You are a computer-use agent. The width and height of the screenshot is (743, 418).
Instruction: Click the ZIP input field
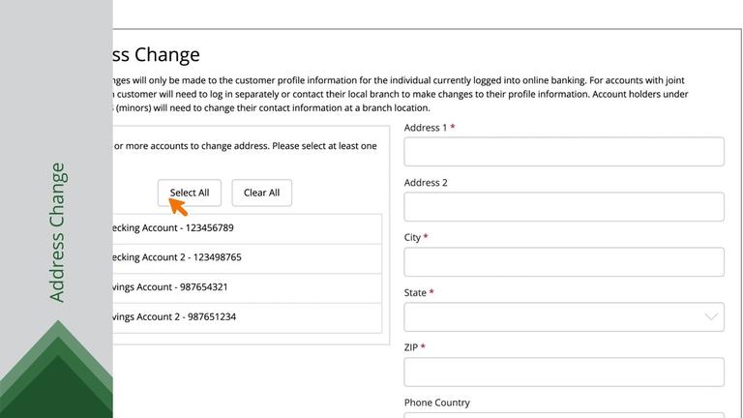[564, 372]
